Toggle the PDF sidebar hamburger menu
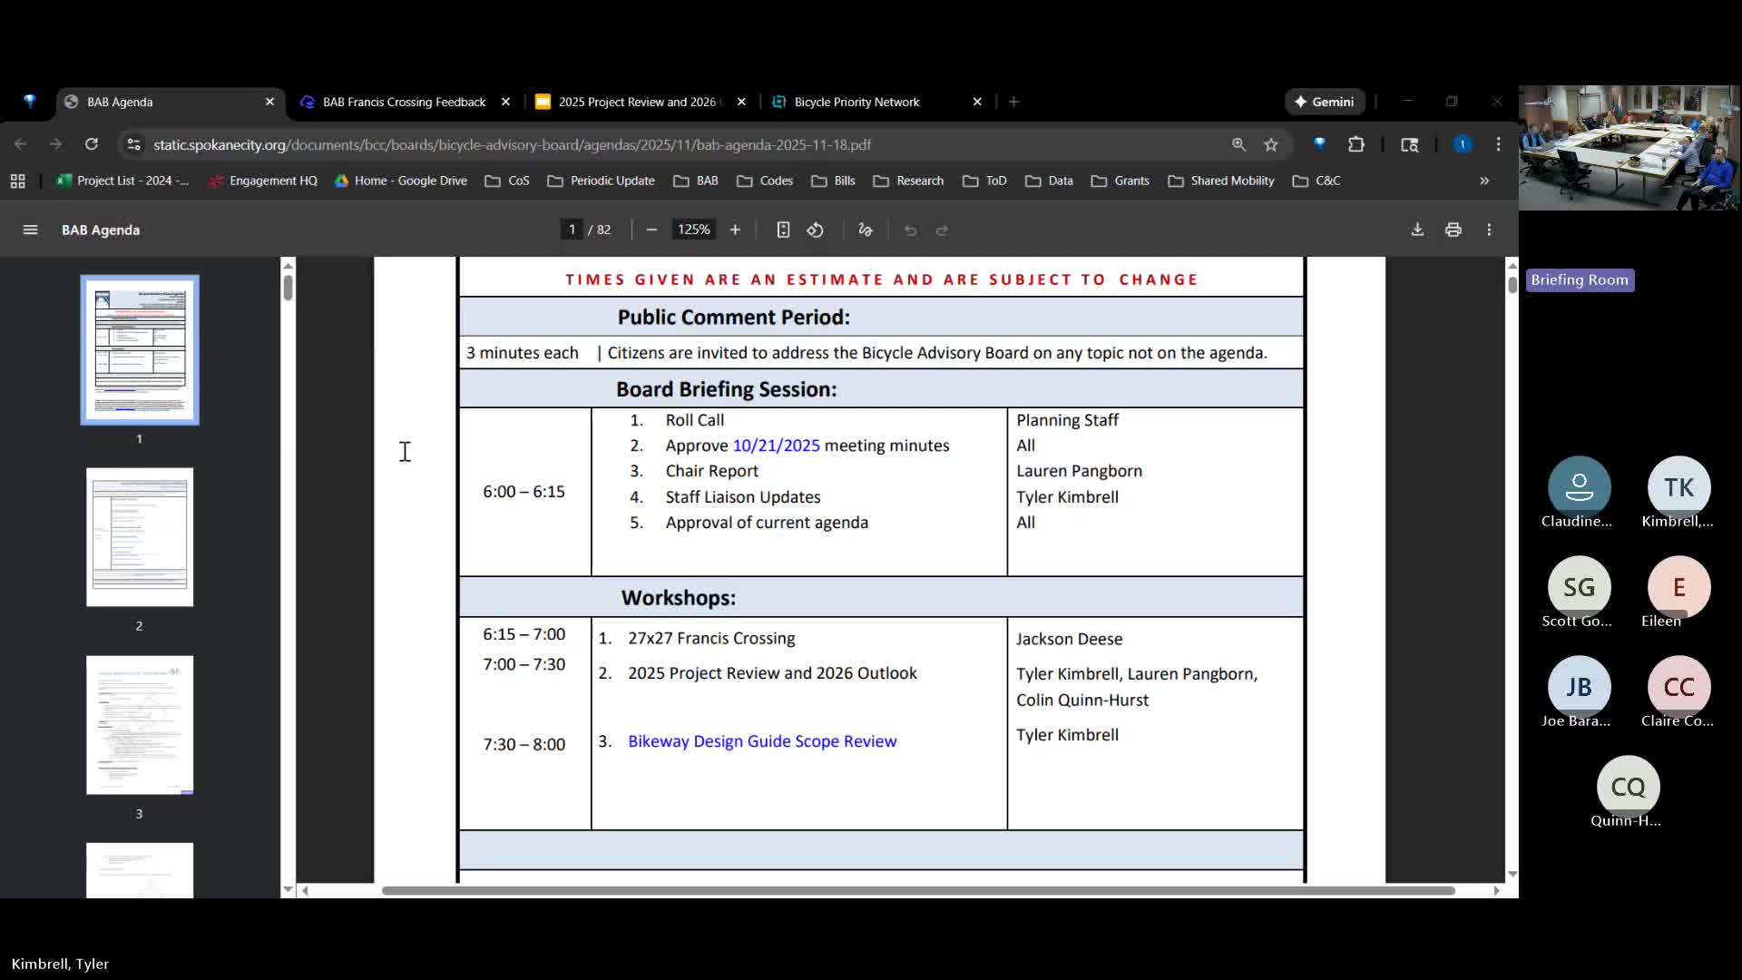 (30, 230)
